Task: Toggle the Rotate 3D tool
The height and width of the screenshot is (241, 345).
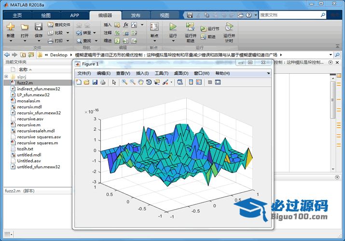Action: 149,82
